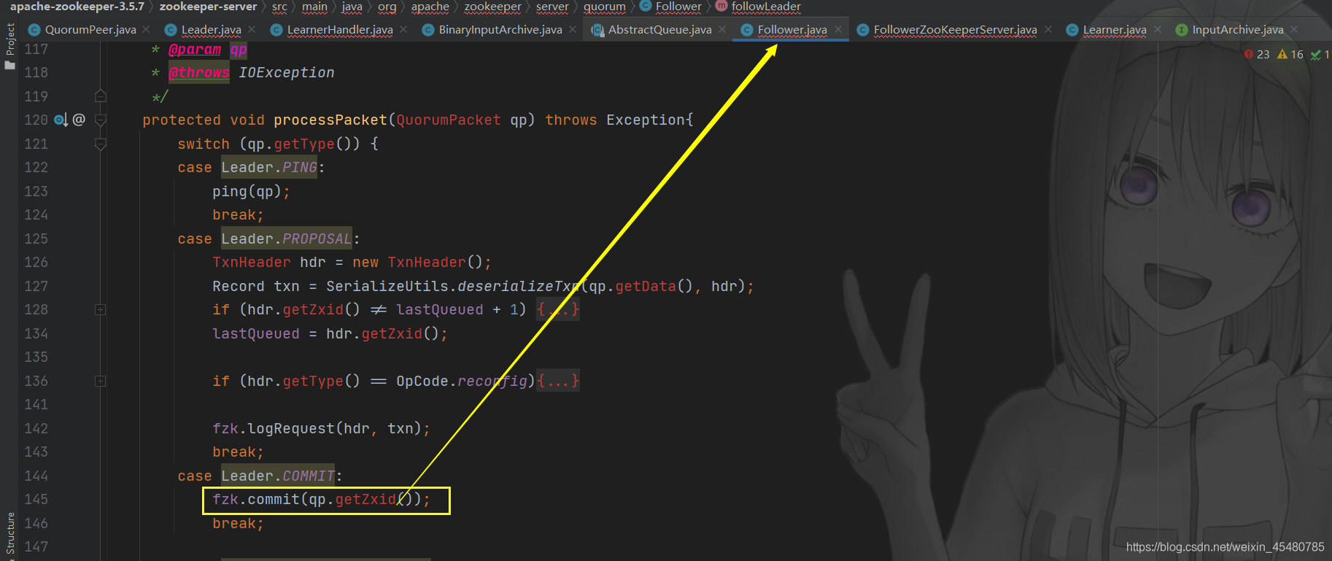
Task: Click the quorum breadcrumb
Action: tap(604, 7)
